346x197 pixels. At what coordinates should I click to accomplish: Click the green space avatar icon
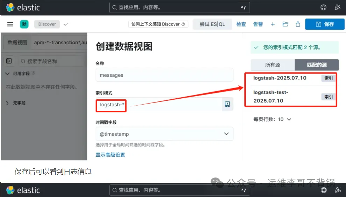click(24, 24)
